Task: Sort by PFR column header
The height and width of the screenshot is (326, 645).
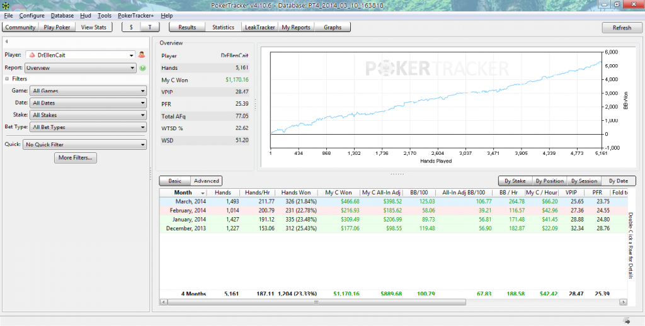Action: pos(597,193)
